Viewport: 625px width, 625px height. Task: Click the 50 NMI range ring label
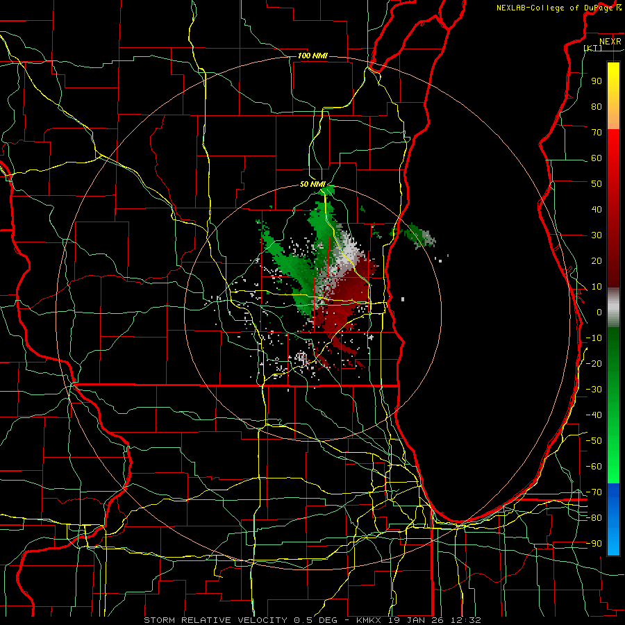313,184
